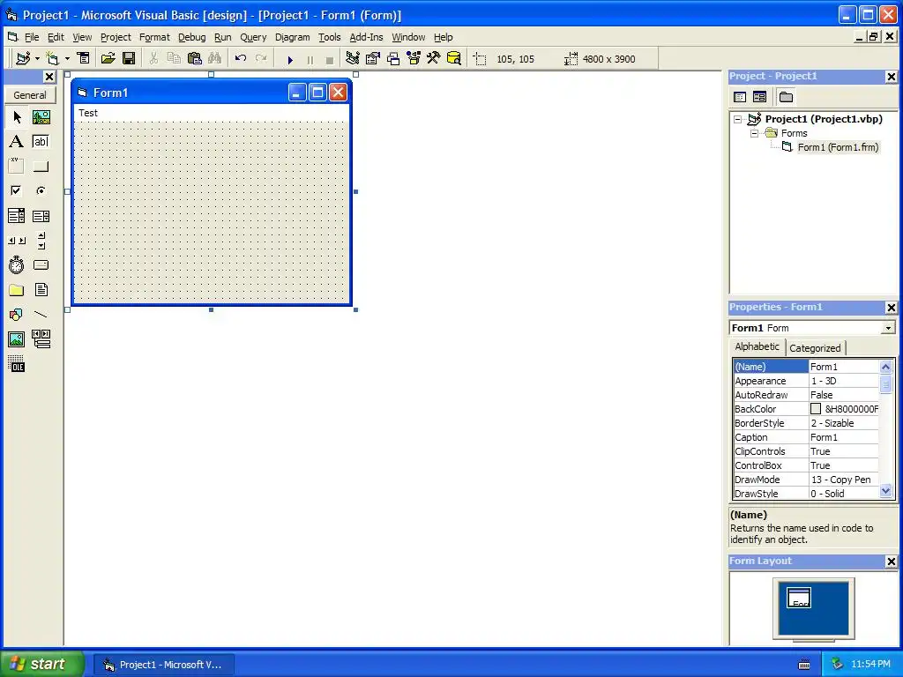Open the Debug menu
903x677 pixels.
pos(191,37)
